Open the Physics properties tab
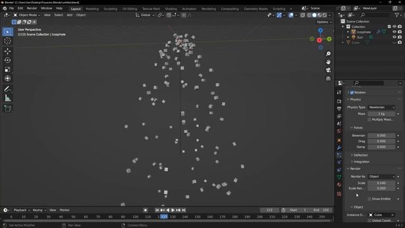Image resolution: width=405 pixels, height=228 pixels. click(x=339, y=162)
